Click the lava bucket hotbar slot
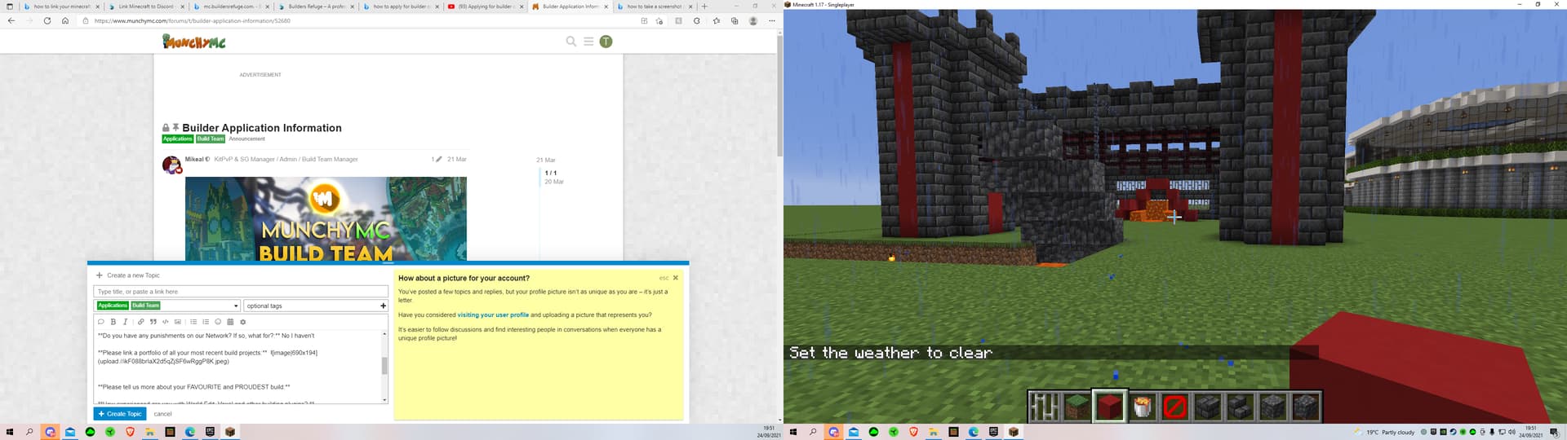This screenshot has width=1567, height=440. 1143,407
